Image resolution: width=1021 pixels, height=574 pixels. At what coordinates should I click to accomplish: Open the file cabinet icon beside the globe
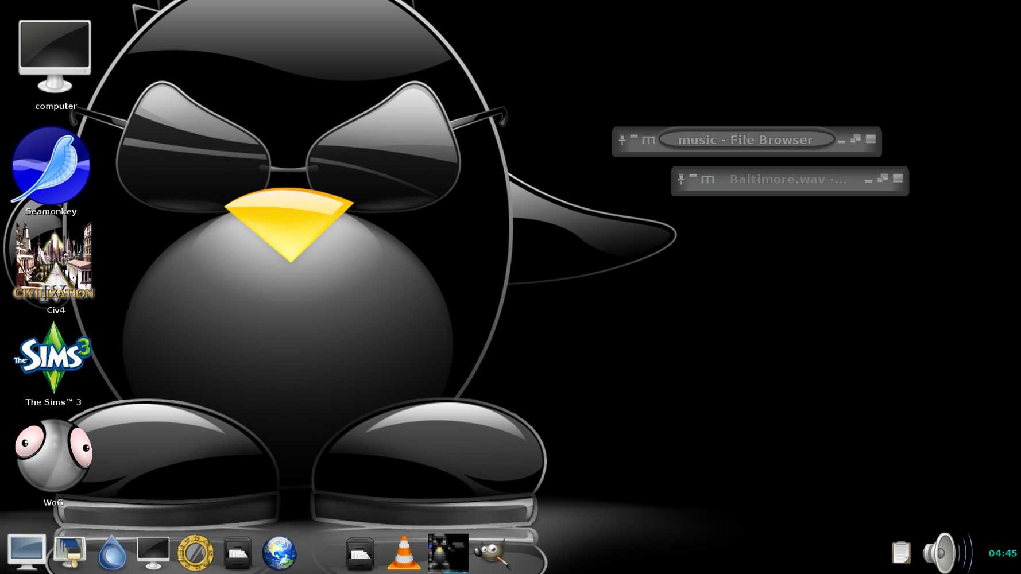237,553
